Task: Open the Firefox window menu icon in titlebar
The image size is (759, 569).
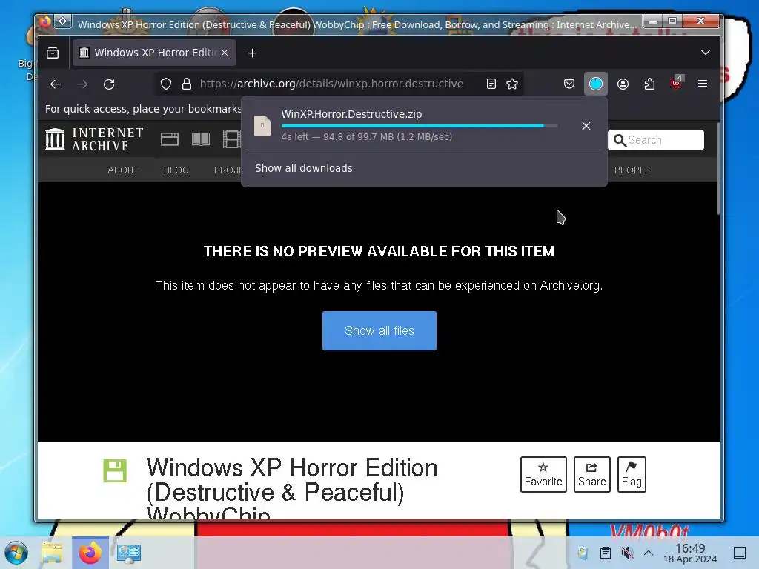Action: point(63,21)
